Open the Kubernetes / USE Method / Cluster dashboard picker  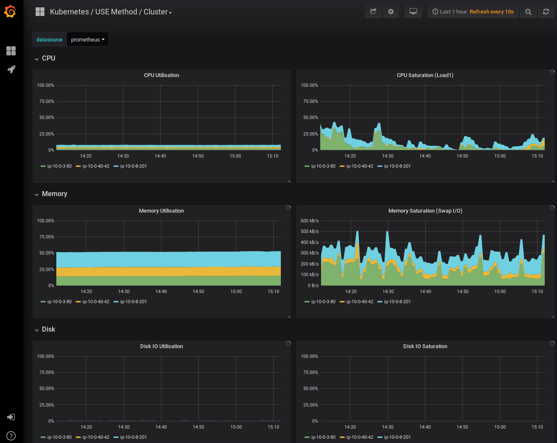[111, 12]
